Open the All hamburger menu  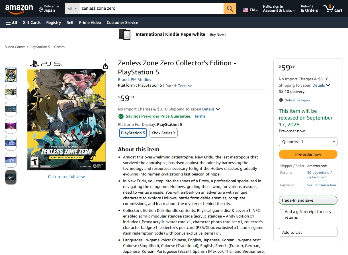(x=11, y=22)
